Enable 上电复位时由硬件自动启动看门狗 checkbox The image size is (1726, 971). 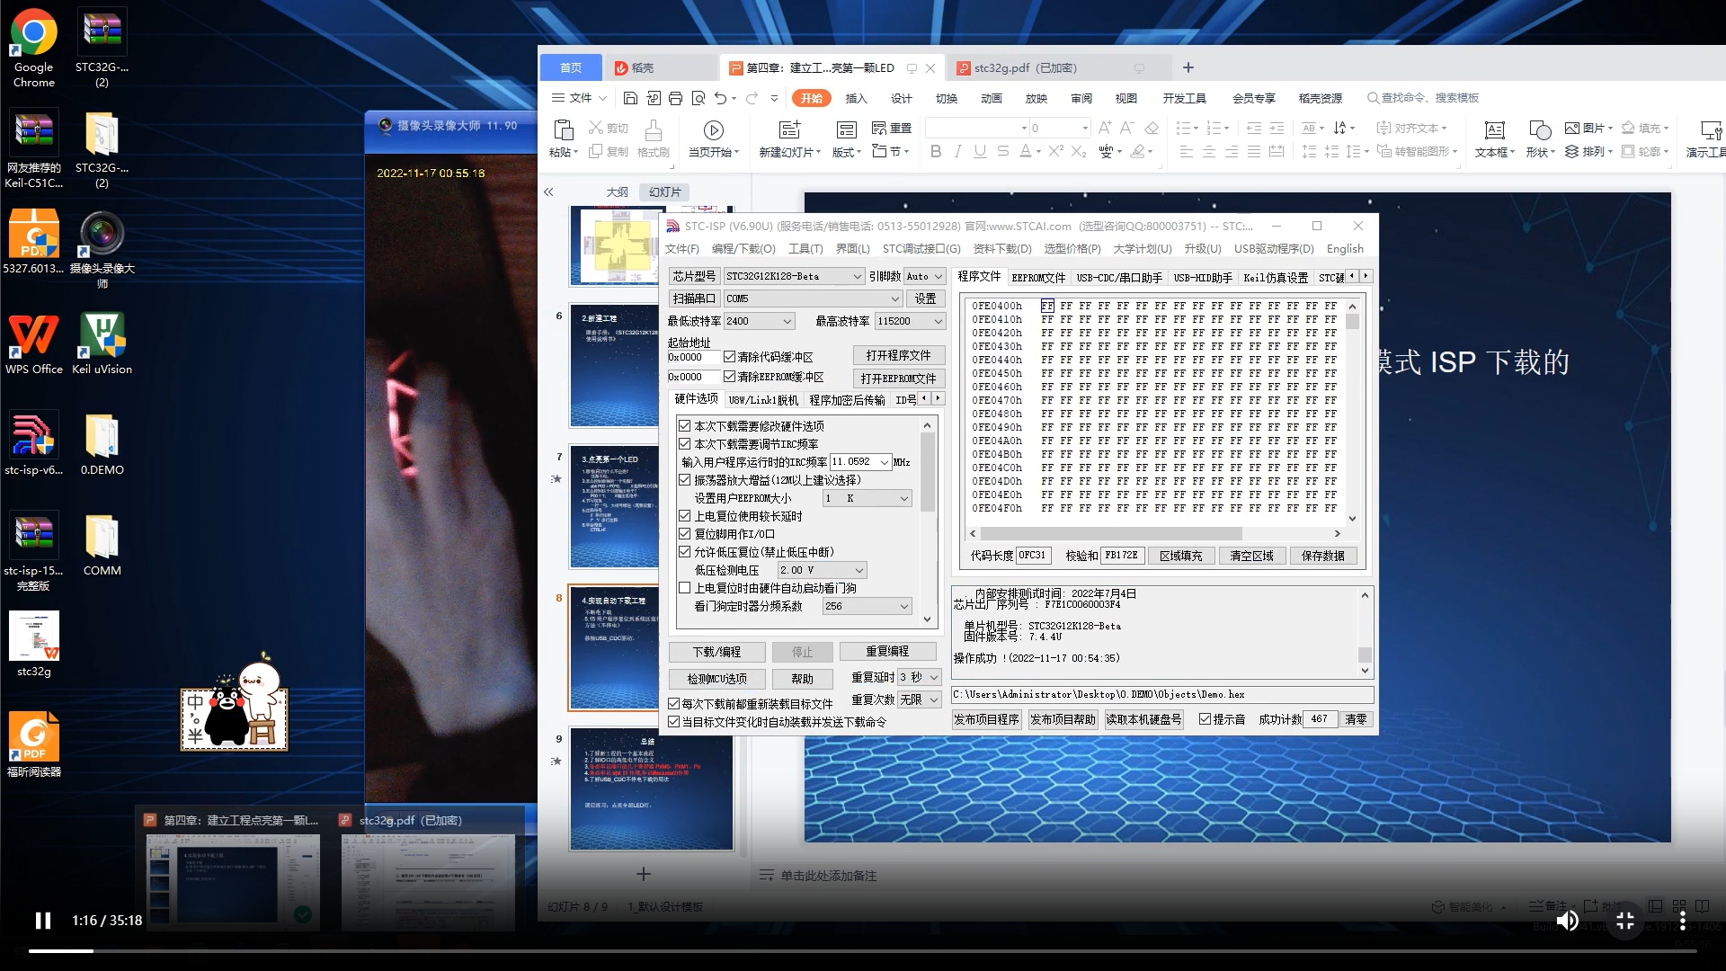click(685, 588)
